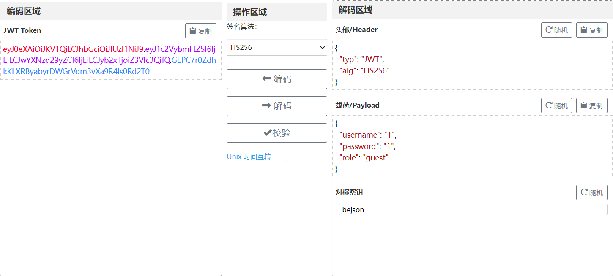Open the Unix 时间互转 link
Viewport: 613px width, 276px height.
pos(249,157)
